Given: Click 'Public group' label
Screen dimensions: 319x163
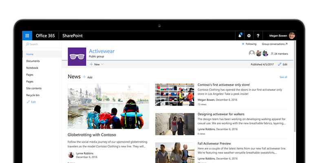Looking at the screenshot, I should pyautogui.click(x=96, y=57).
